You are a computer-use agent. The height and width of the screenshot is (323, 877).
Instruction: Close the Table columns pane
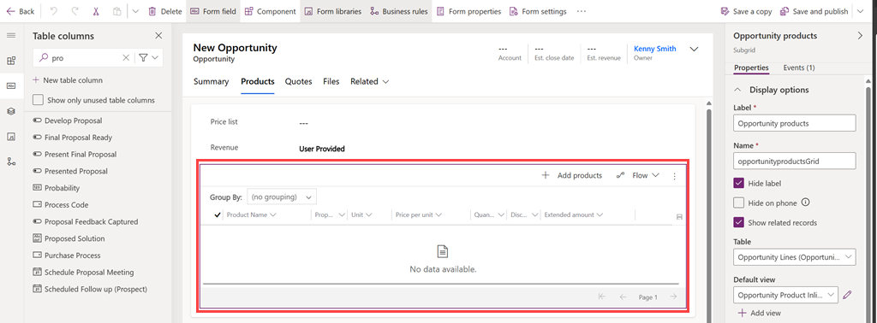tap(158, 36)
